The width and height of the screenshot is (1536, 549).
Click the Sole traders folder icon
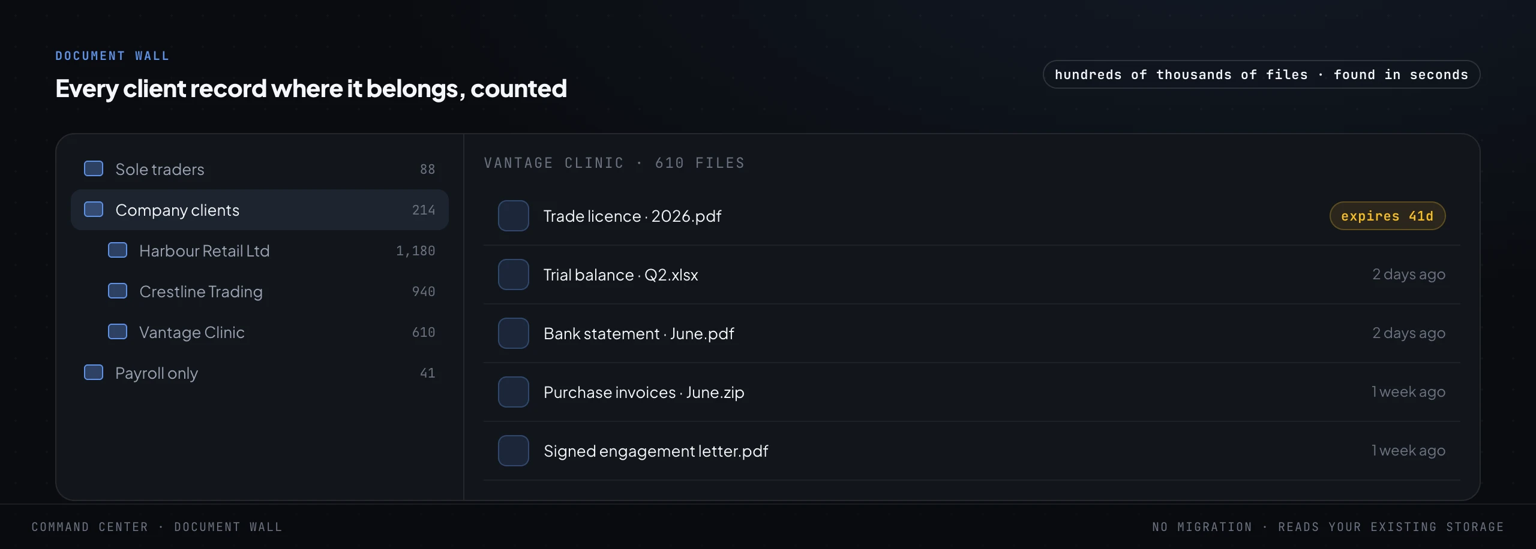94,168
